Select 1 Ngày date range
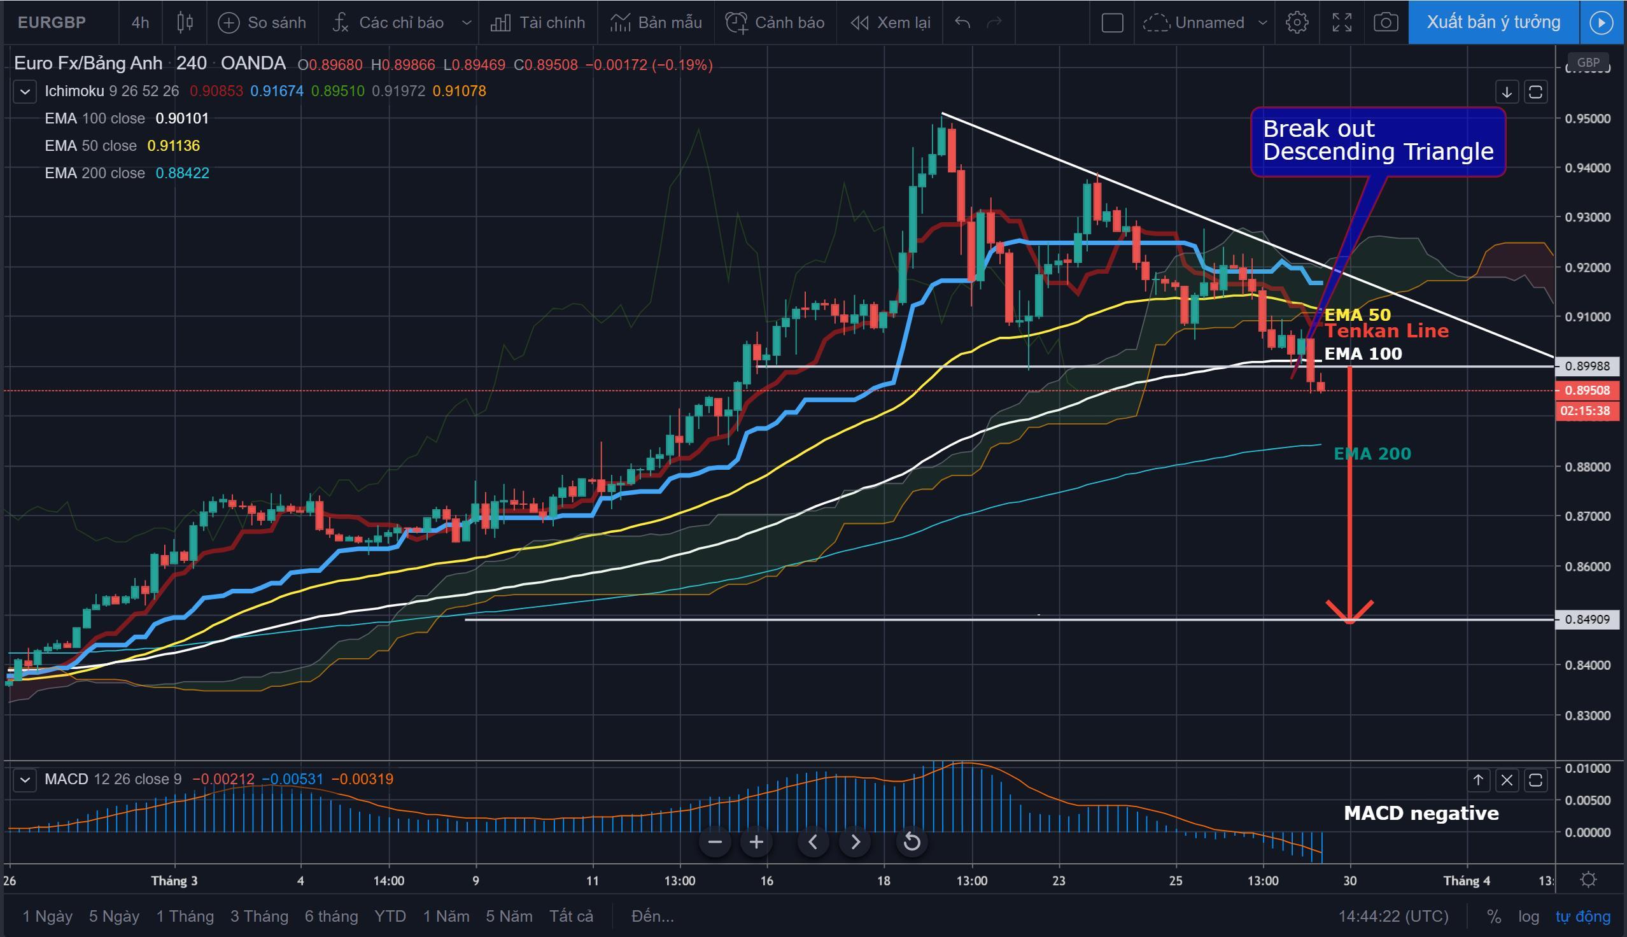 [x=47, y=916]
